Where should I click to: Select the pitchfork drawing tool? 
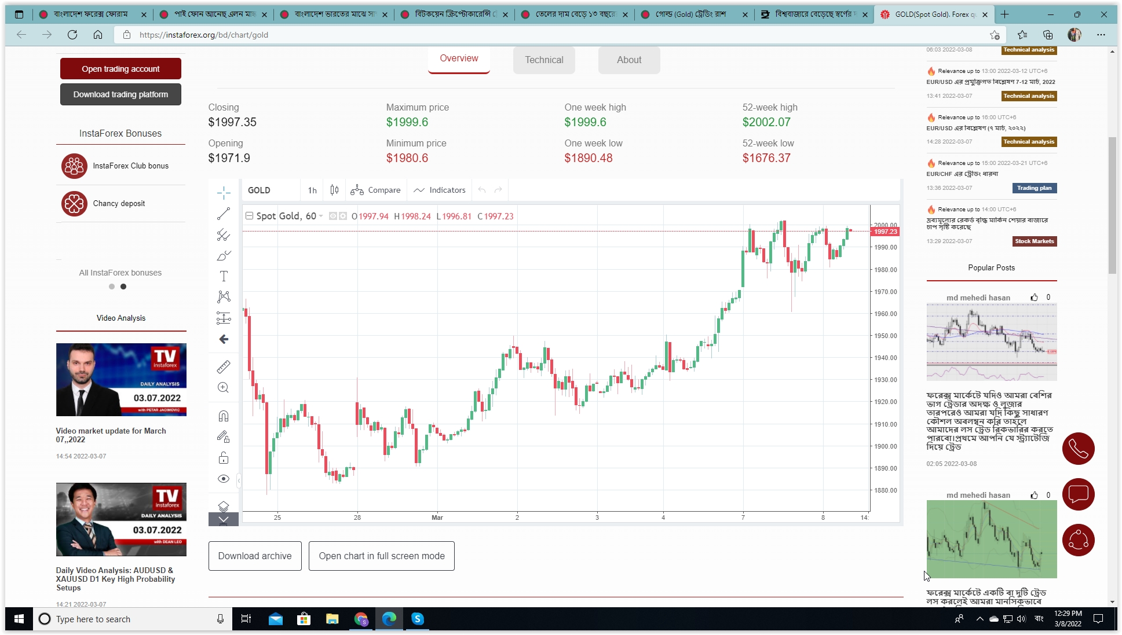[x=224, y=234]
